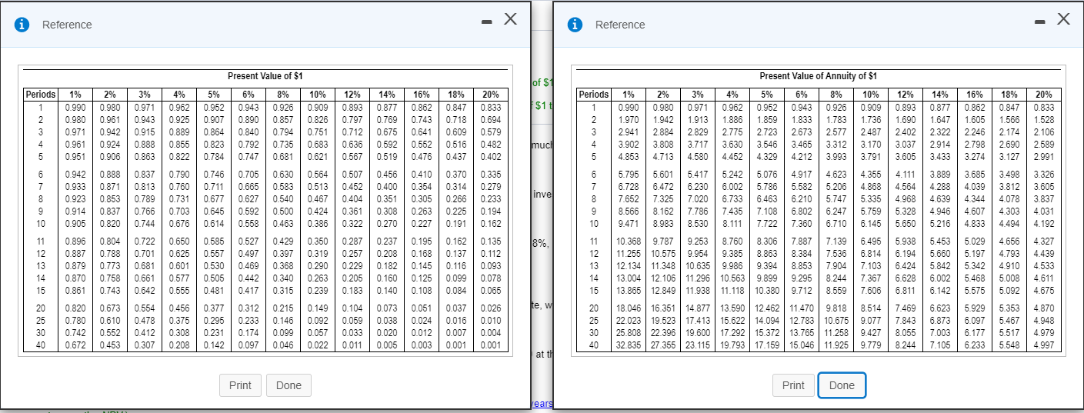Click info icon in left Reference dialog
Image resolution: width=1084 pixels, height=413 pixels.
[x=24, y=25]
